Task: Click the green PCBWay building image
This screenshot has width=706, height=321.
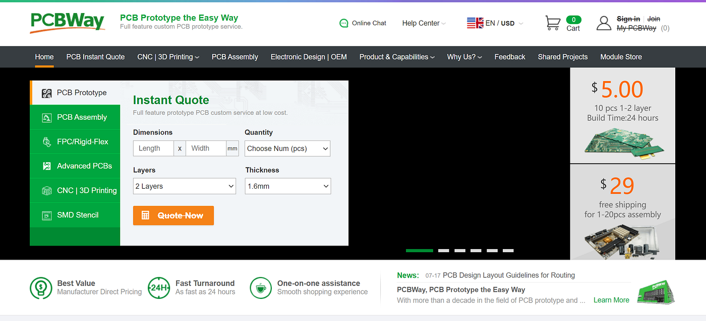Action: (656, 292)
